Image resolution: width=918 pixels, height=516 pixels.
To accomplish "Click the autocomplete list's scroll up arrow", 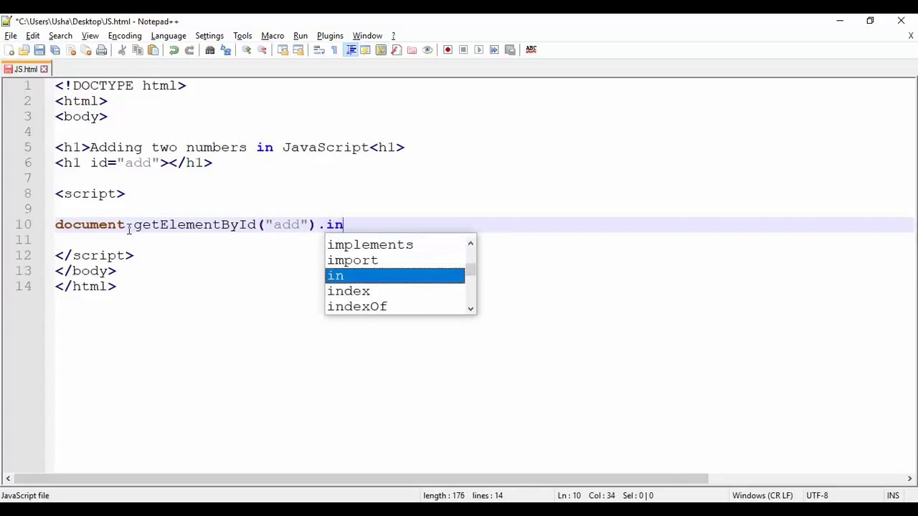I will tap(470, 244).
